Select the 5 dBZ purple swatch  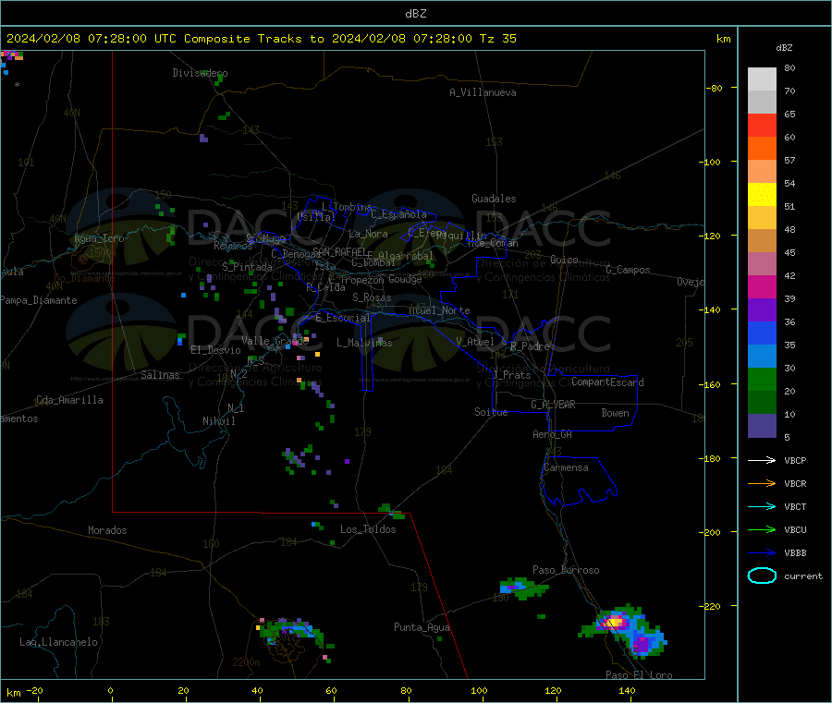[762, 426]
